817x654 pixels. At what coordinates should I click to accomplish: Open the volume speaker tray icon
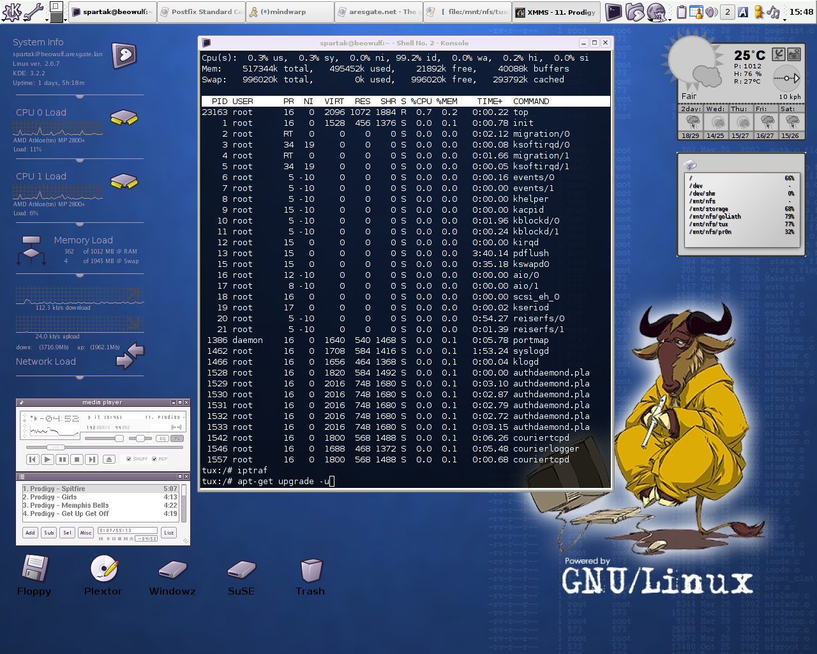[711, 11]
